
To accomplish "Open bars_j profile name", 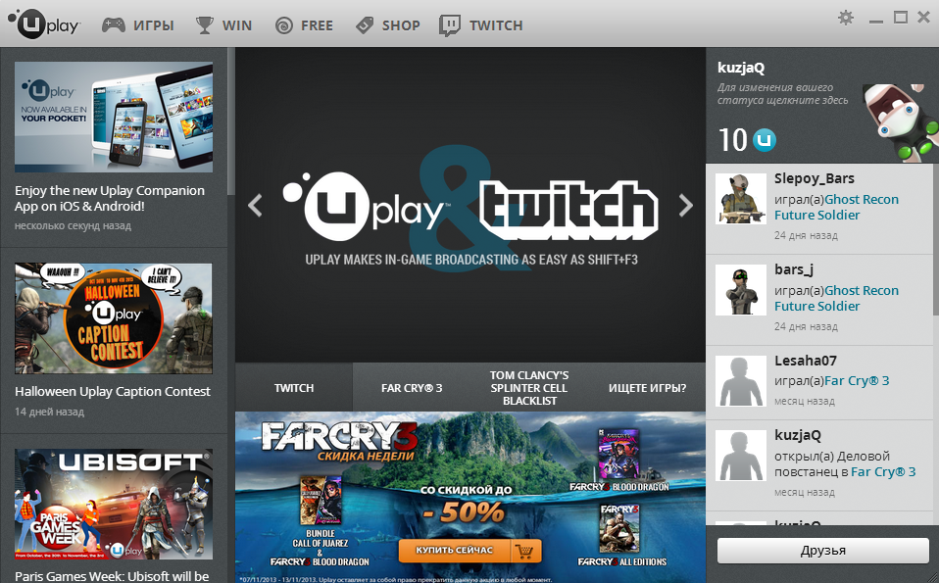I will (x=794, y=270).
